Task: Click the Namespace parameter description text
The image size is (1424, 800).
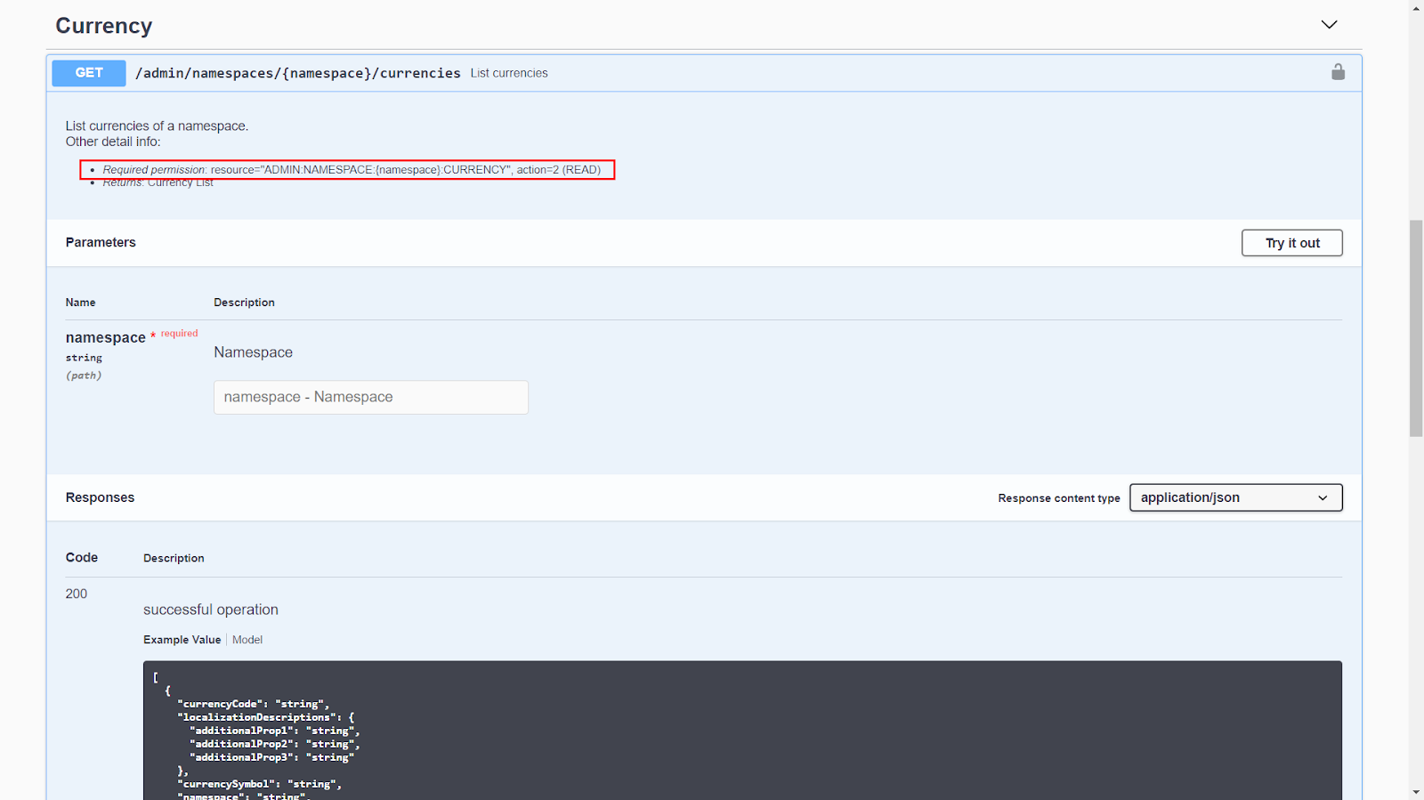Action: point(253,352)
